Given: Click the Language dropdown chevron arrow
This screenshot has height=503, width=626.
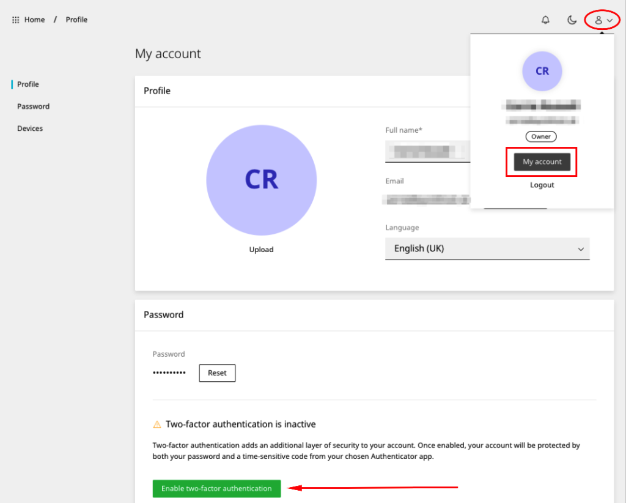Looking at the screenshot, I should (x=581, y=249).
